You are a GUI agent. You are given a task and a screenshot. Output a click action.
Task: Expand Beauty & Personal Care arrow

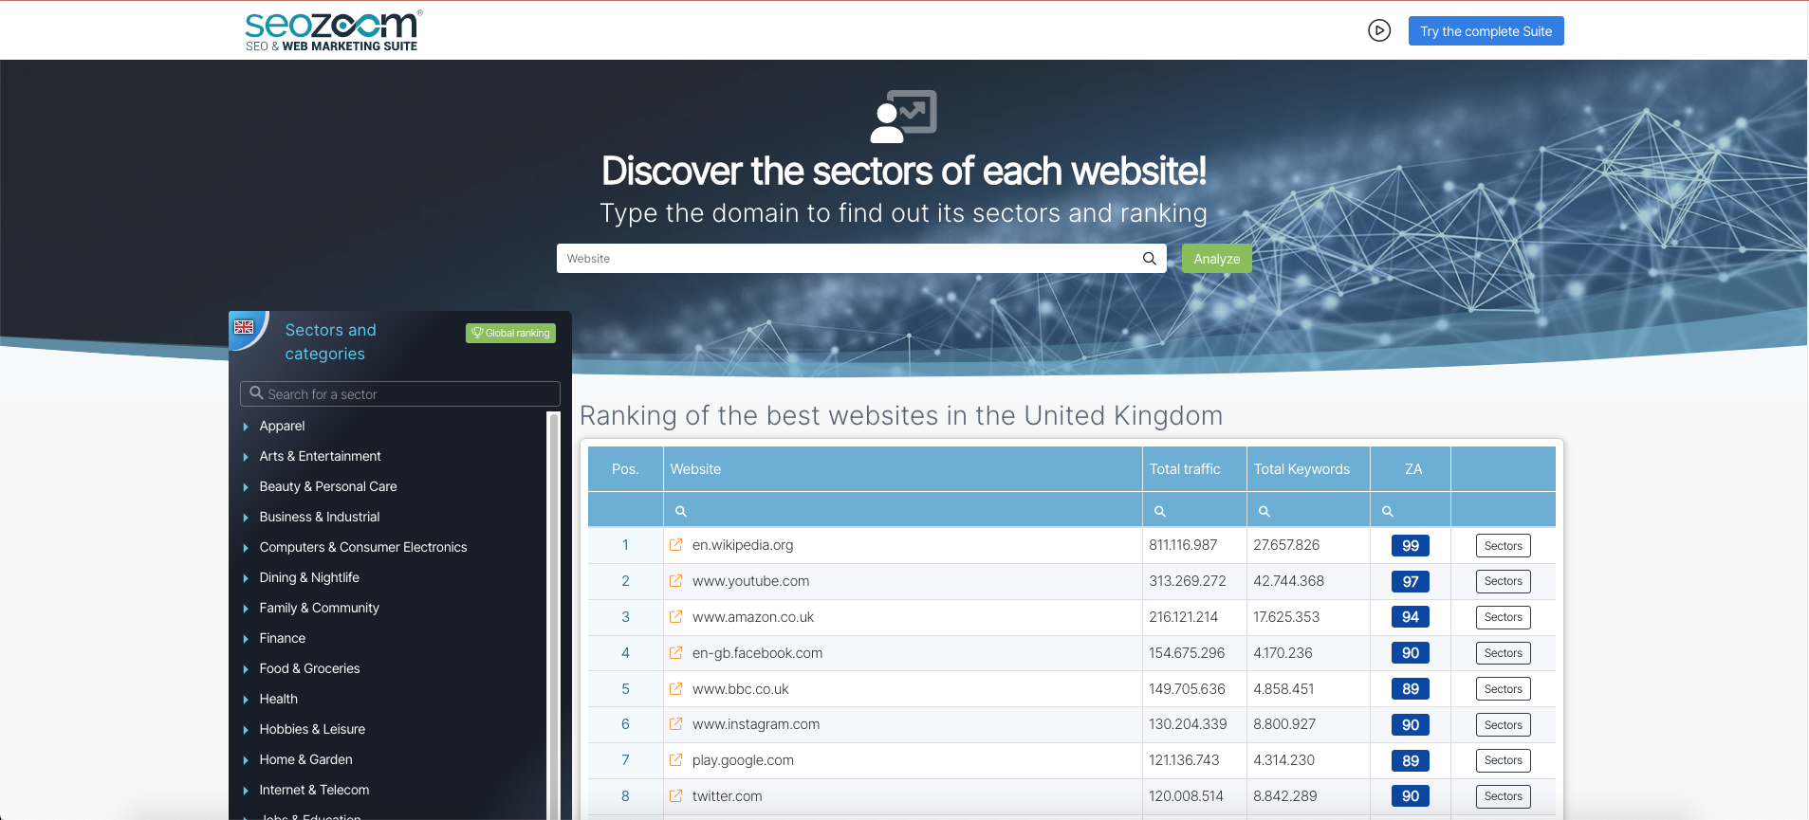[246, 487]
